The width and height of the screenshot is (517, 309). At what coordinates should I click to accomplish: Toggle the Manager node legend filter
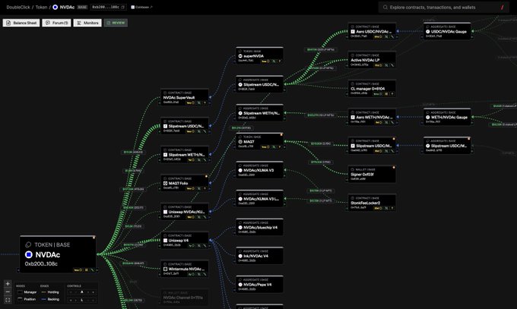(x=27, y=292)
